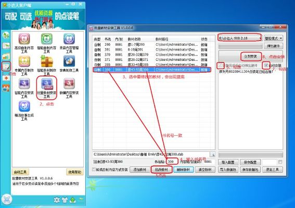The height and width of the screenshot is (208, 295).
Task: Click the 内容贴/封面码 field containing 0001
Action: click(x=209, y=162)
